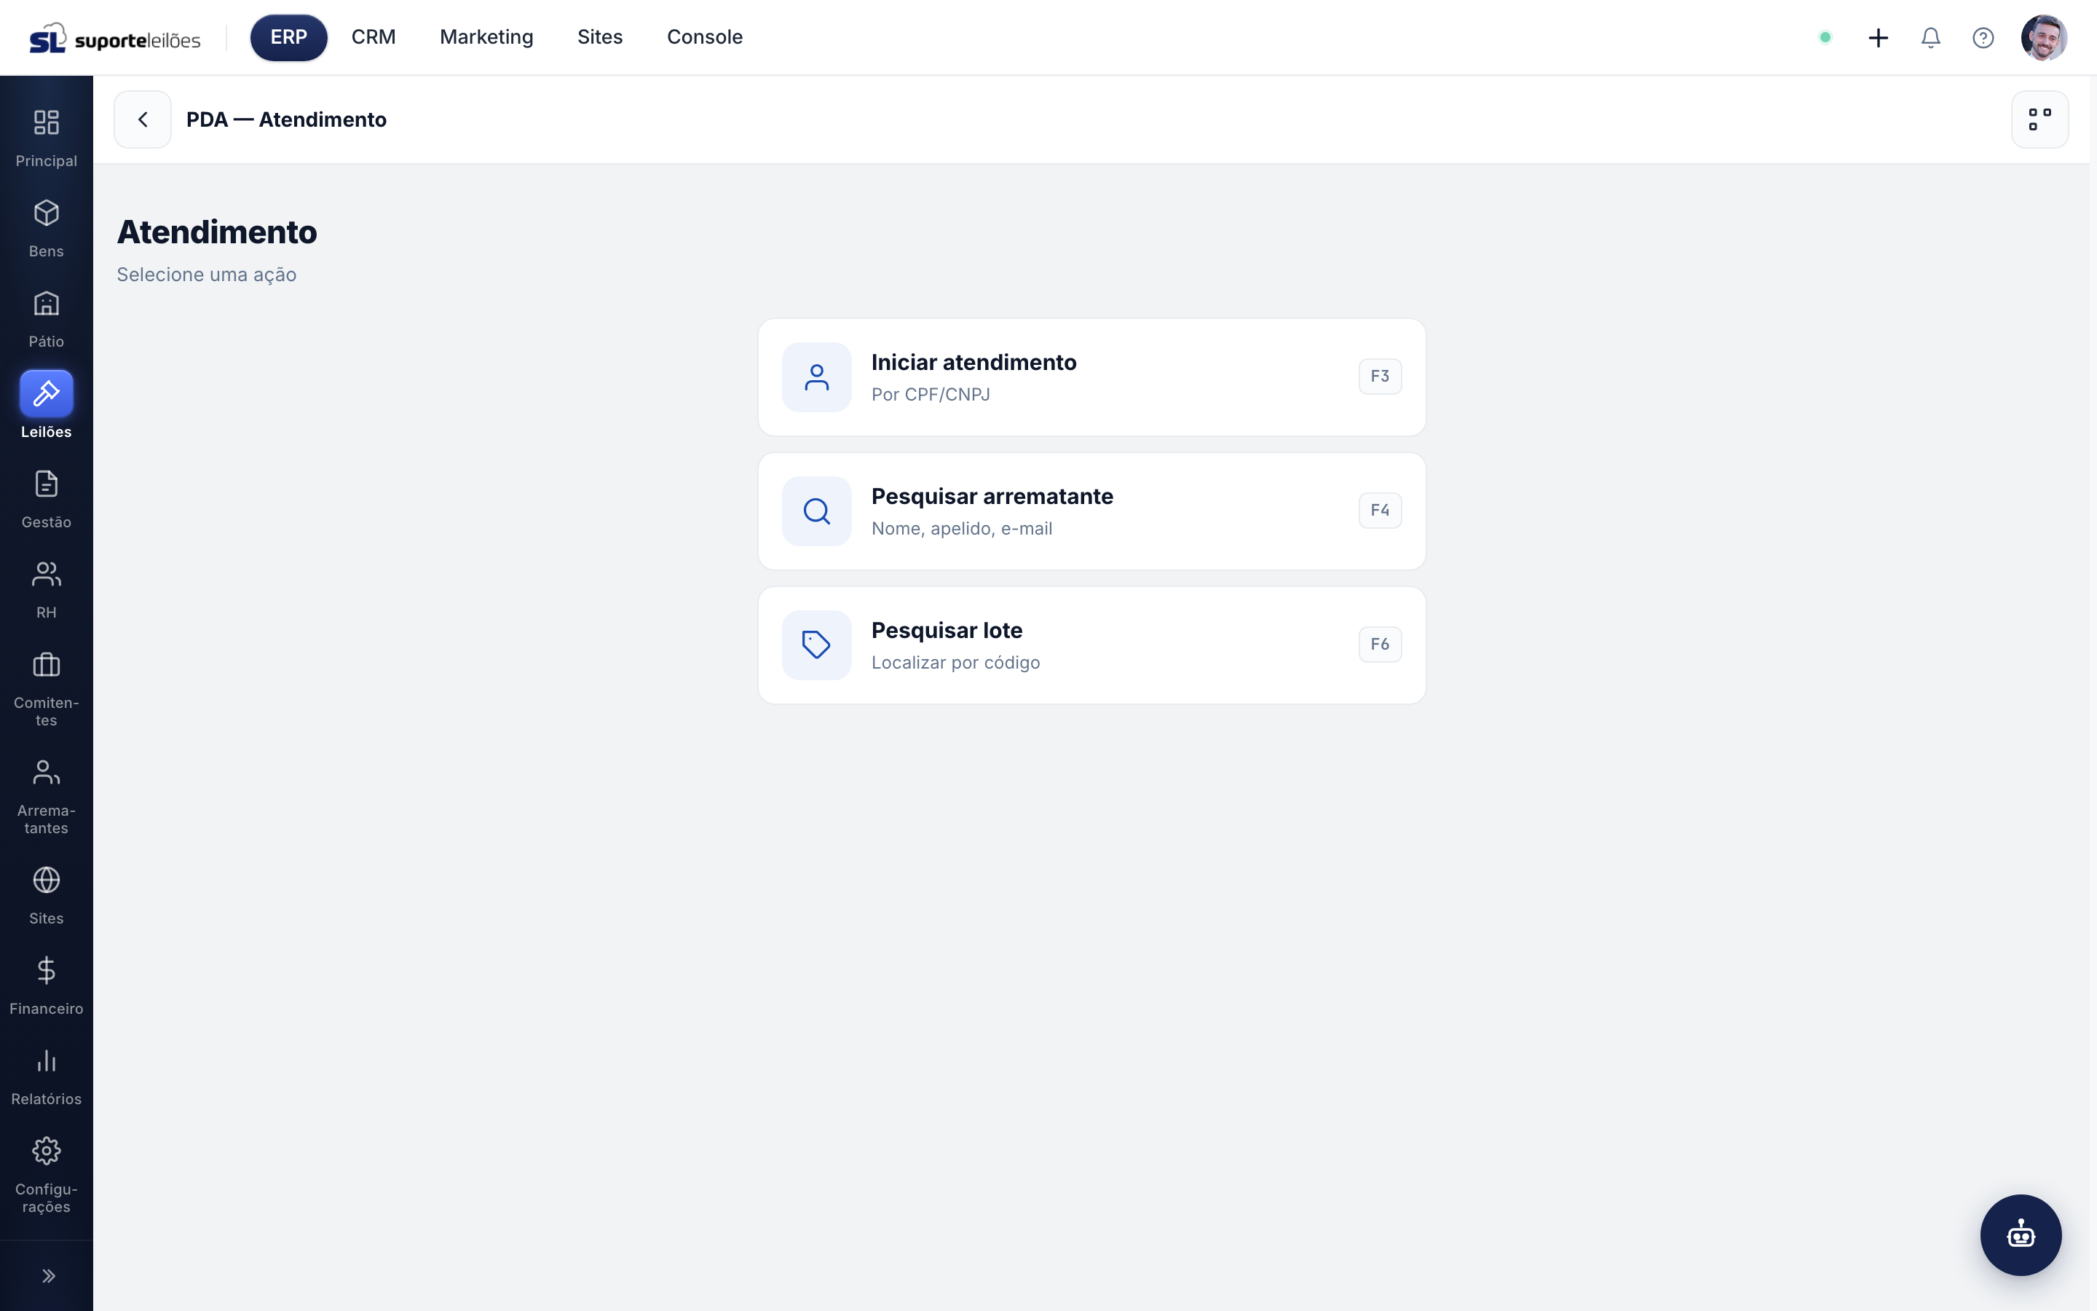Click the person icon on Iniciar atendimento
2097x1311 pixels.
(x=816, y=377)
